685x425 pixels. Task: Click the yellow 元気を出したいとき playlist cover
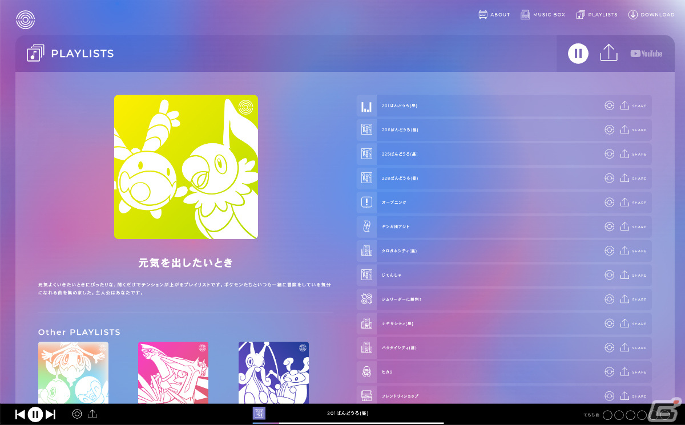(186, 167)
